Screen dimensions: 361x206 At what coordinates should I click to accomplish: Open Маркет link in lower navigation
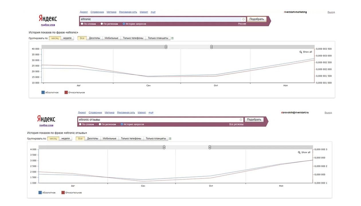coord(142,113)
